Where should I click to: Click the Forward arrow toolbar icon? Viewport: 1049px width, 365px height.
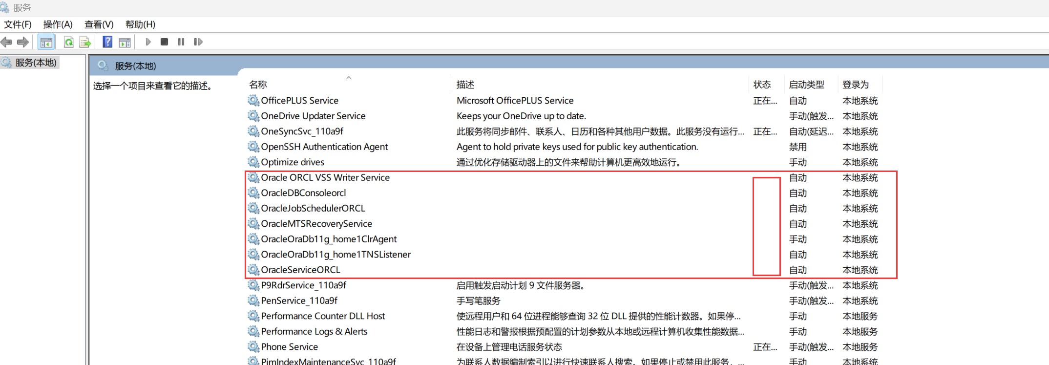[23, 42]
